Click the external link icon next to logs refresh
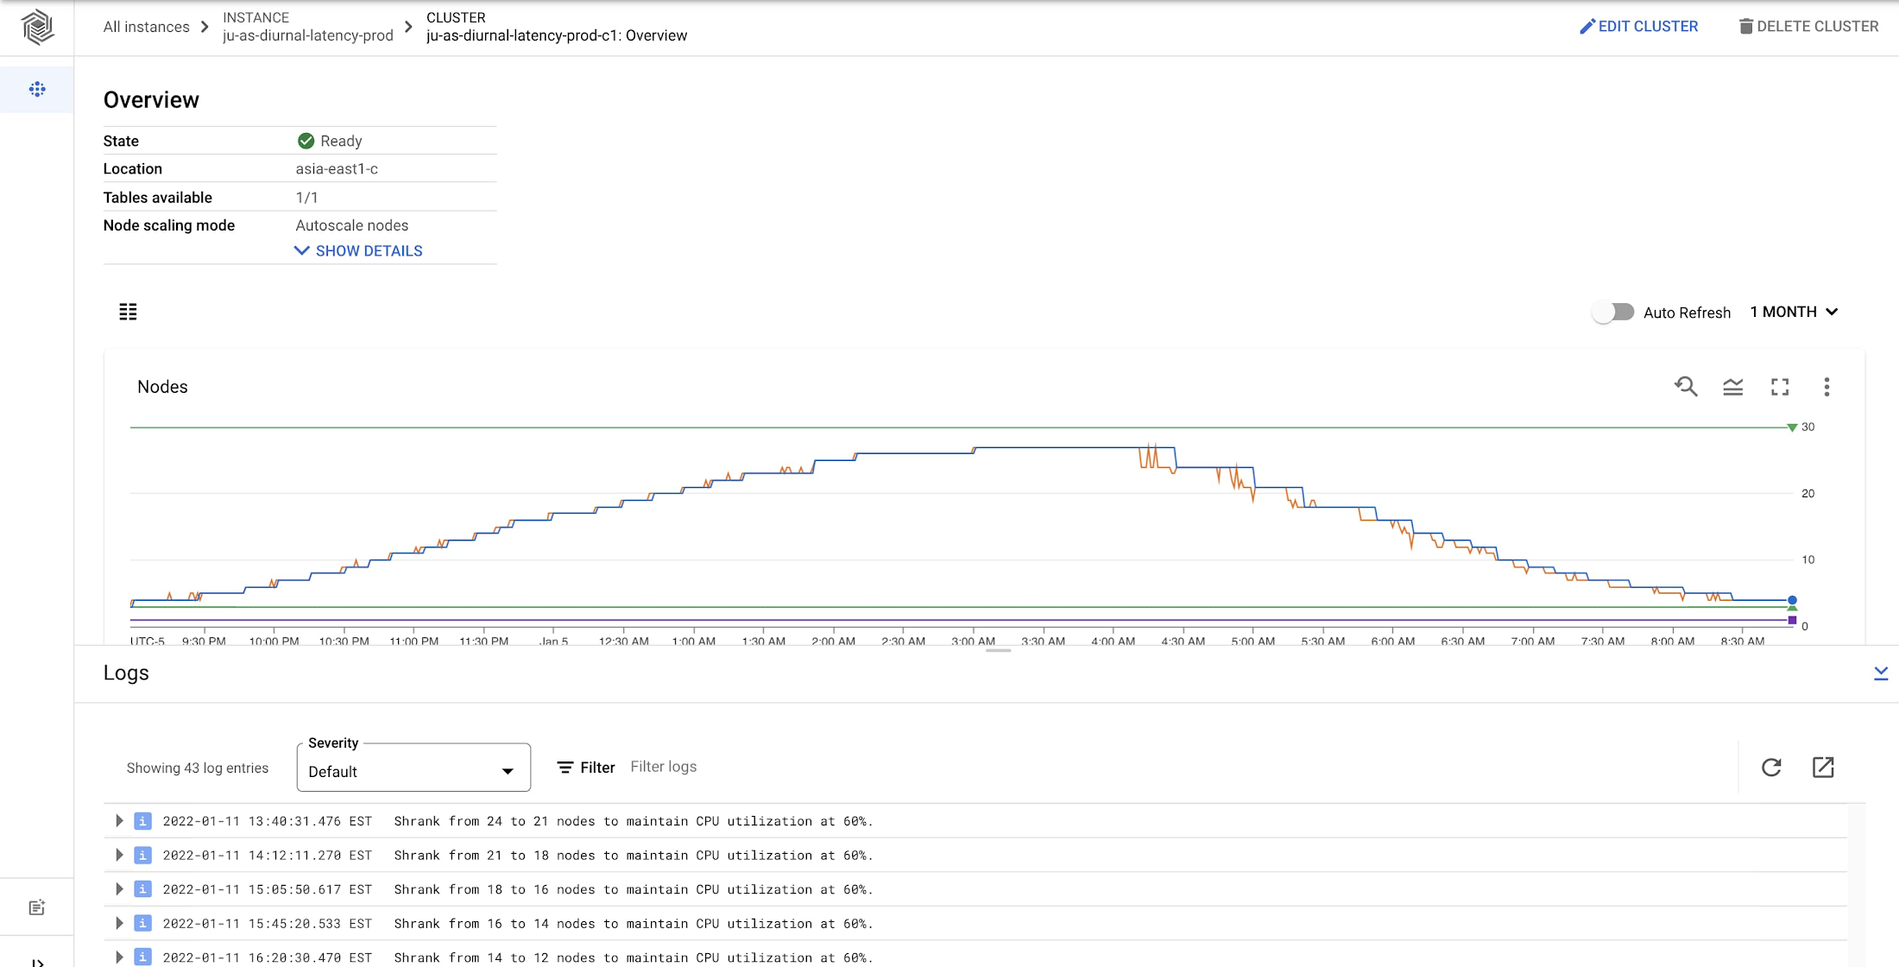This screenshot has height=967, width=1899. 1825,768
